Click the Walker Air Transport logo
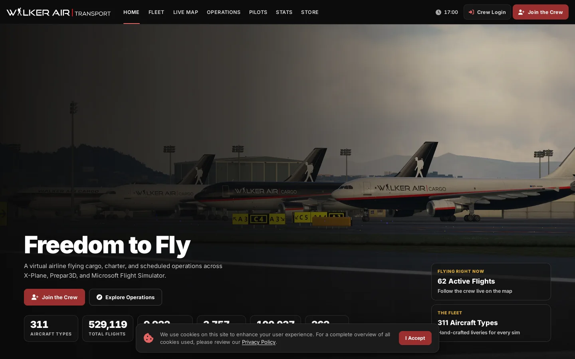The height and width of the screenshot is (359, 575). point(59,12)
